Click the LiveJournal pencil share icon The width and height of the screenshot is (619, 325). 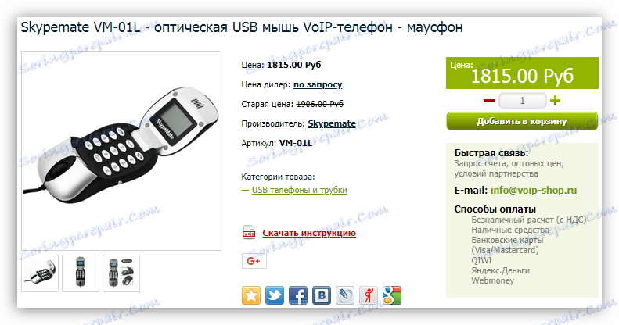coord(345,295)
